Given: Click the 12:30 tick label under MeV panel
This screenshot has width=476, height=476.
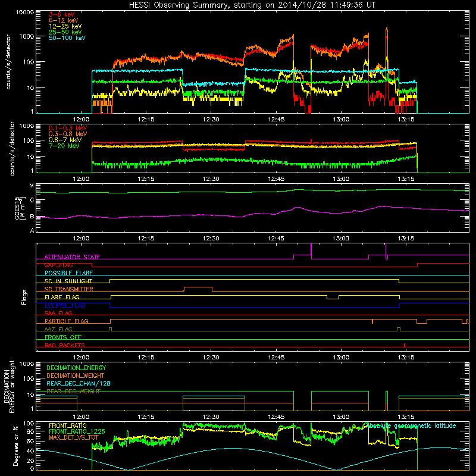Looking at the screenshot, I should [211, 179].
